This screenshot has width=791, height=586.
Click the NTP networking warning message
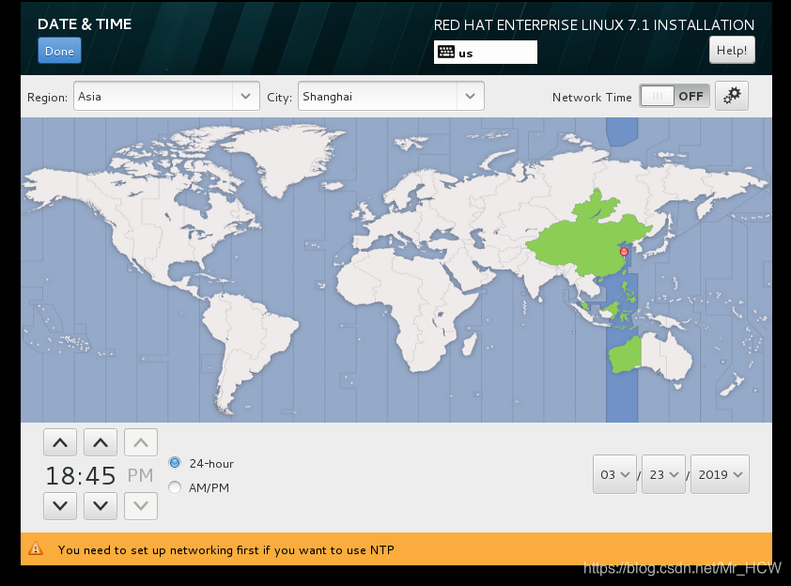click(226, 549)
